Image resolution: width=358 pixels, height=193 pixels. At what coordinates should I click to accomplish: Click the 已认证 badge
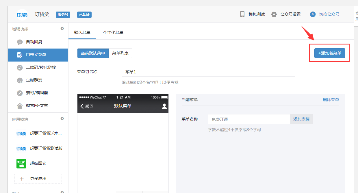point(84,15)
